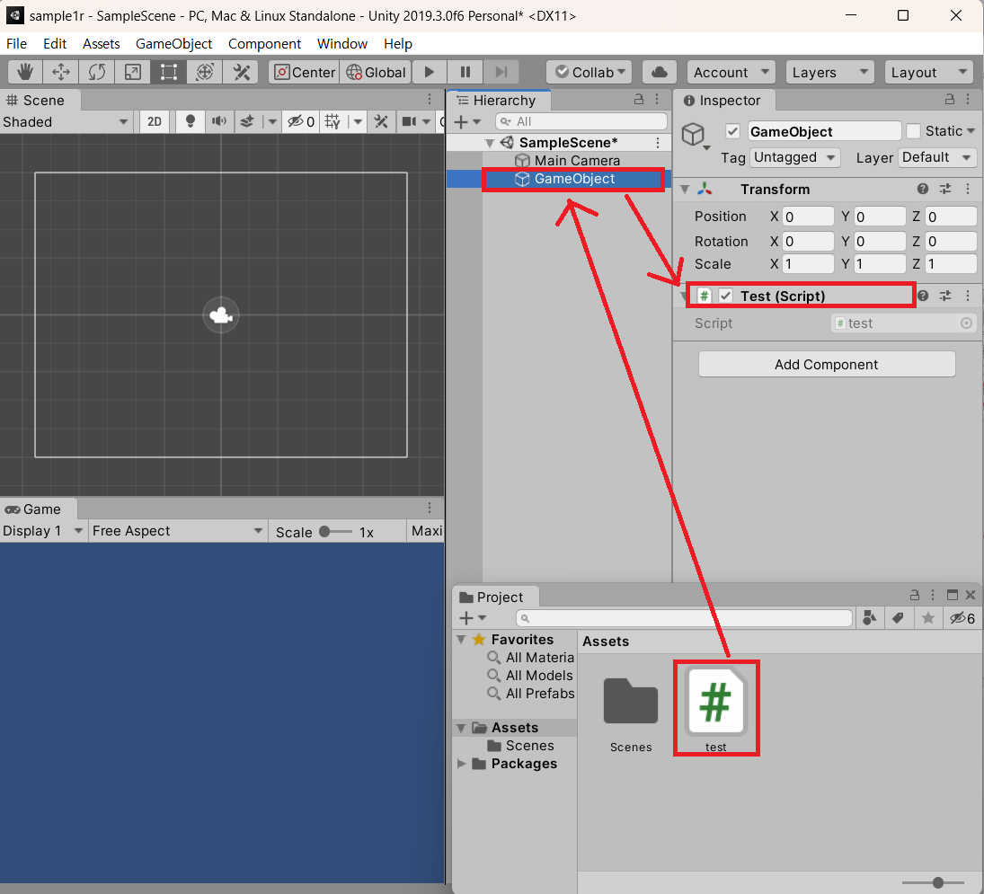Click Project search by type icon
This screenshot has height=894, width=984.
click(869, 618)
